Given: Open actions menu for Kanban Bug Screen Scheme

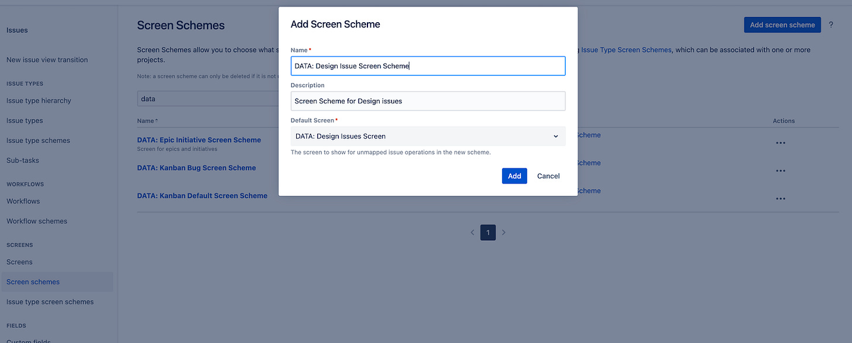Looking at the screenshot, I should click(x=781, y=171).
